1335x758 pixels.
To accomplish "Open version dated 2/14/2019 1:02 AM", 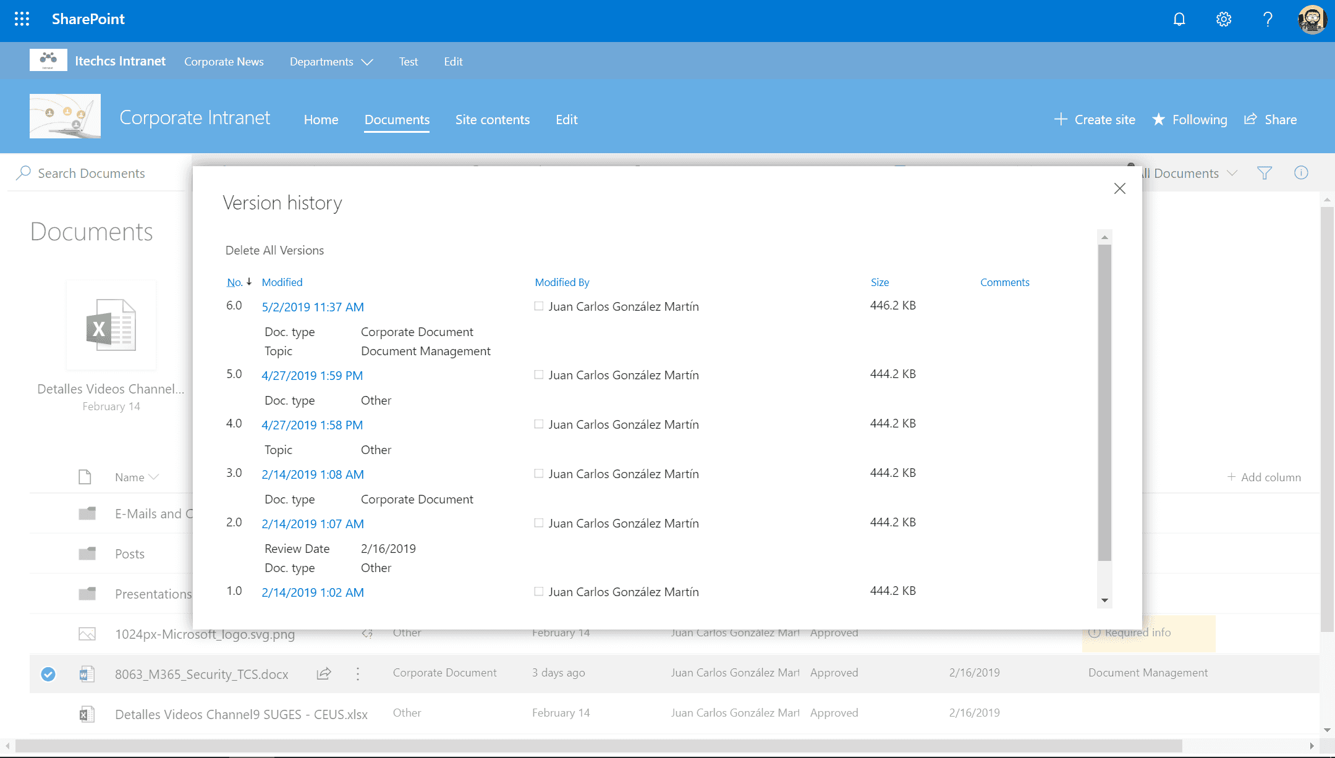I will point(313,592).
